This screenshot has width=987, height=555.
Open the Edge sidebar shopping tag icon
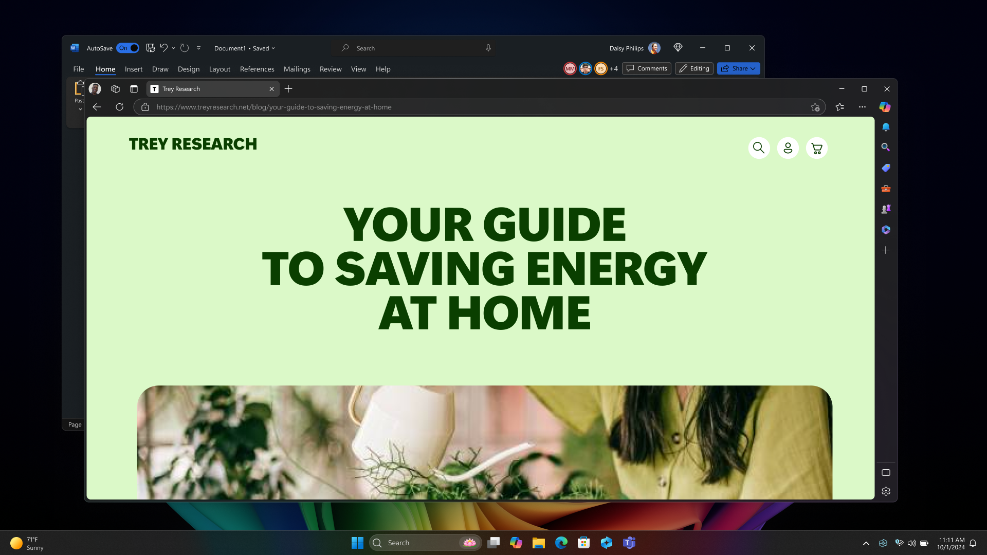[886, 168]
